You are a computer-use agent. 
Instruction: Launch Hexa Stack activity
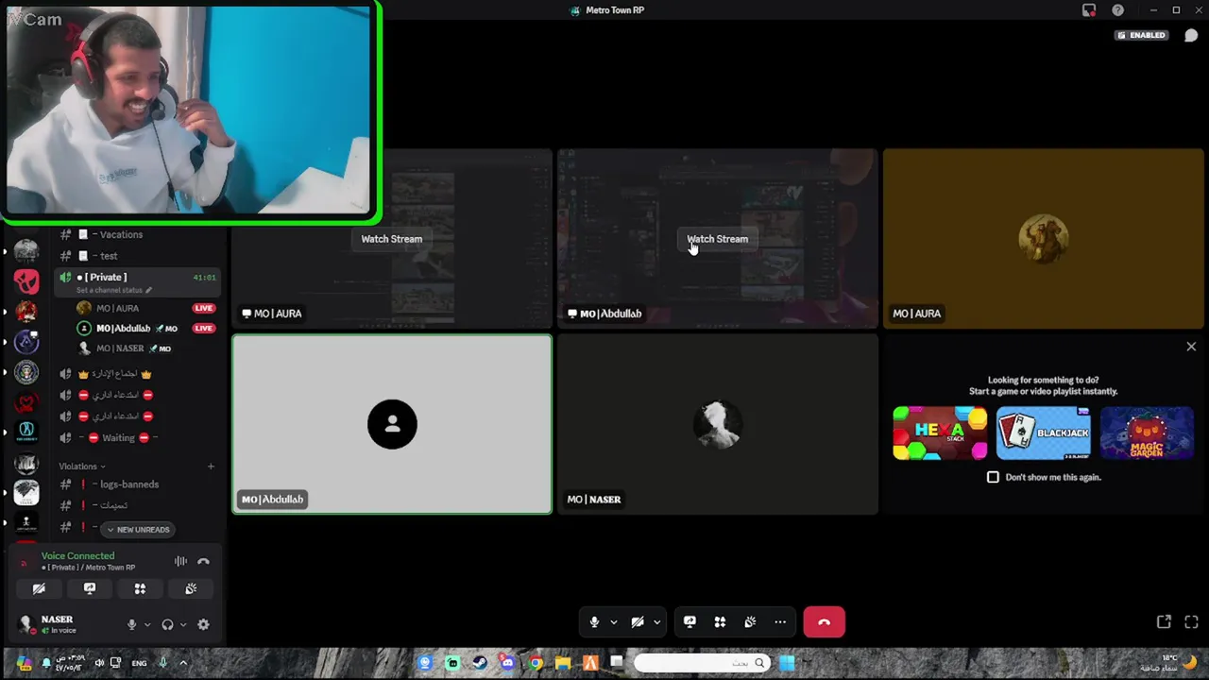[x=940, y=433]
